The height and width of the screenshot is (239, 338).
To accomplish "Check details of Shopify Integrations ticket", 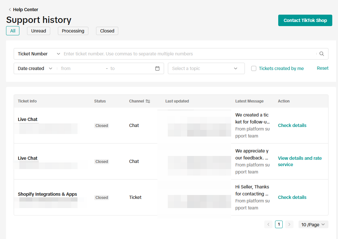I will [292, 197].
